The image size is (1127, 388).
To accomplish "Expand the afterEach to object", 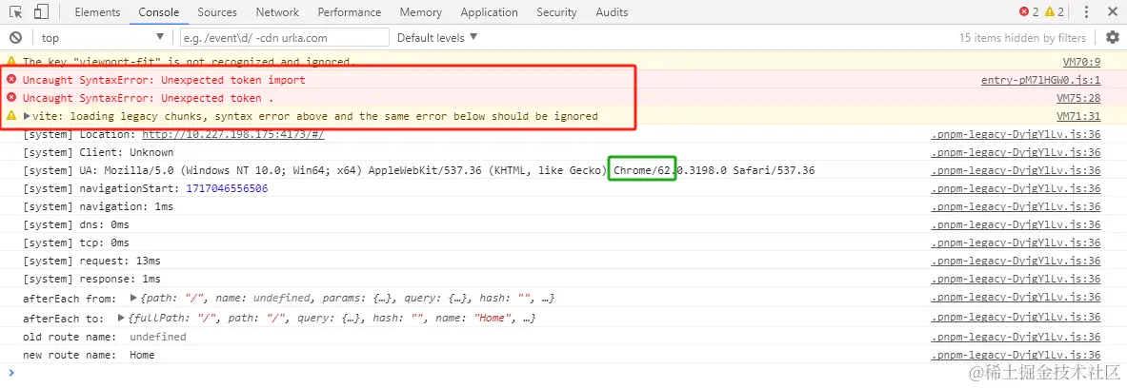I will (122, 318).
